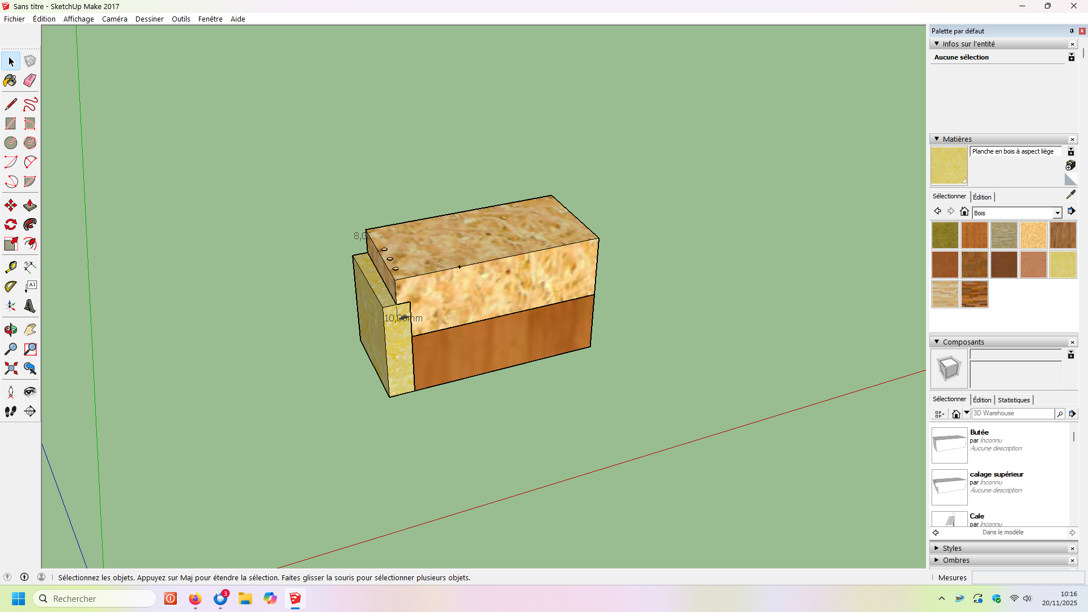Screen dimensions: 1088x612
Task: Collapse the Matières panel section
Action: point(937,139)
